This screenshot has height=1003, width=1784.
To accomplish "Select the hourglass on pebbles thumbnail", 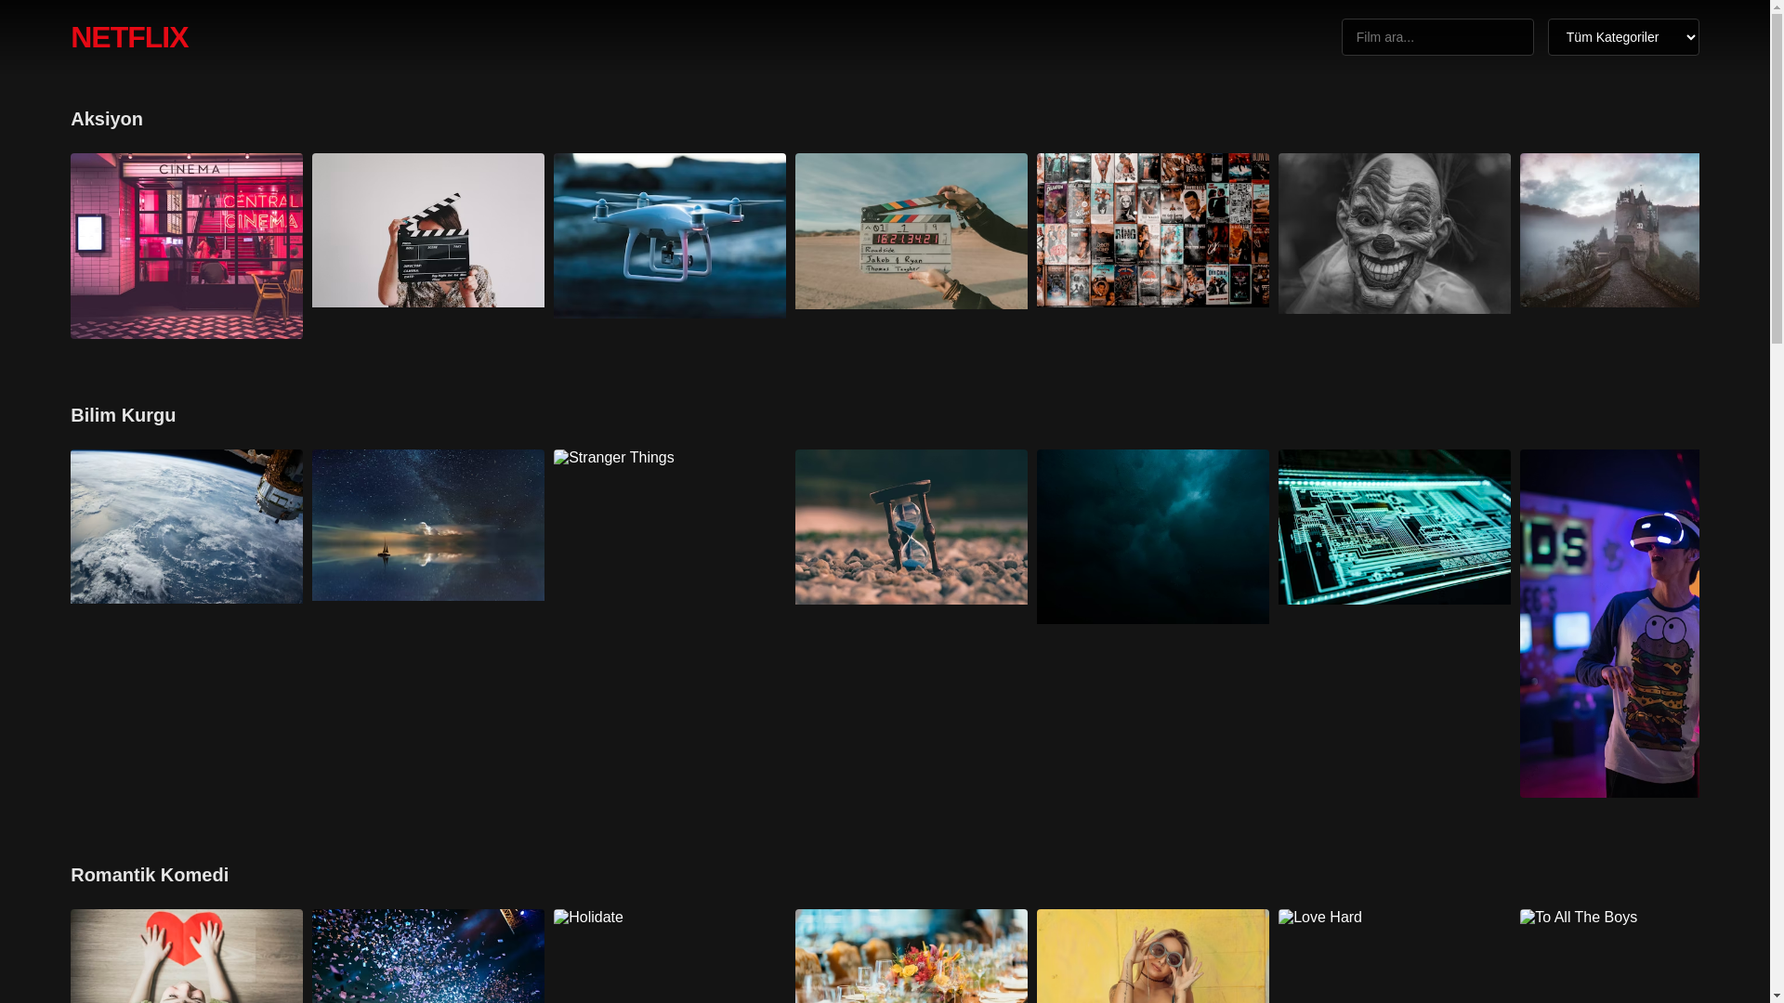I will coord(912,527).
